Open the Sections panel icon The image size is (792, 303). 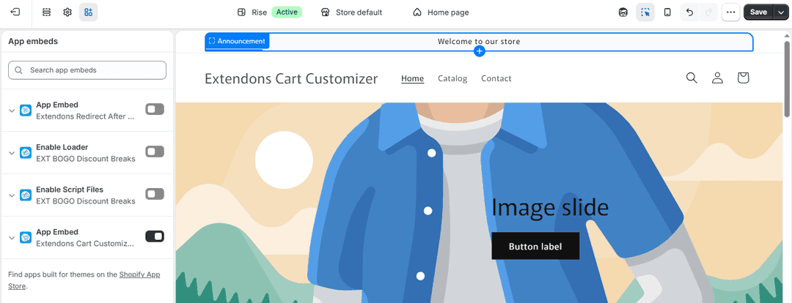coord(46,12)
